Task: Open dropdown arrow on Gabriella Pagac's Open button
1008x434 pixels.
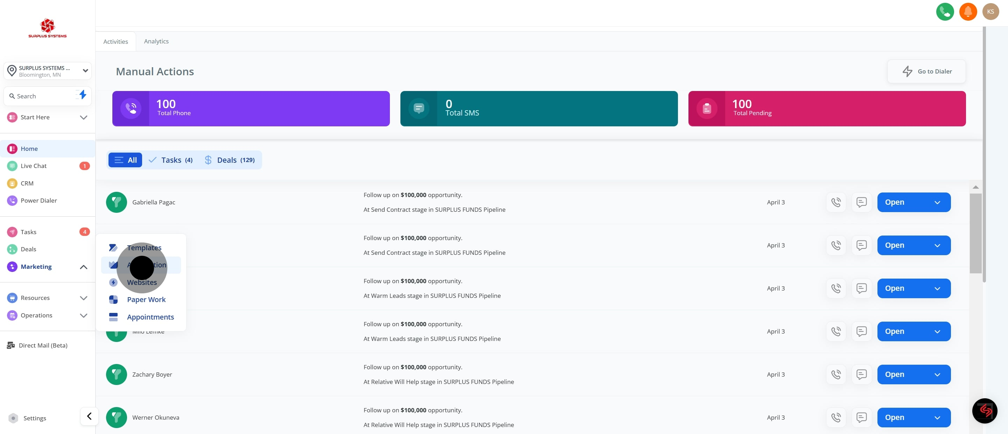Action: [937, 202]
